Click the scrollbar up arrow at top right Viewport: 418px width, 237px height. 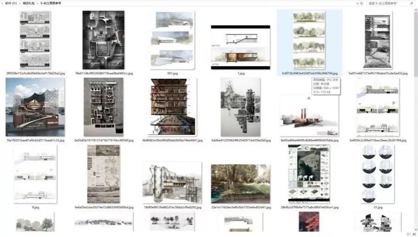coord(416,10)
